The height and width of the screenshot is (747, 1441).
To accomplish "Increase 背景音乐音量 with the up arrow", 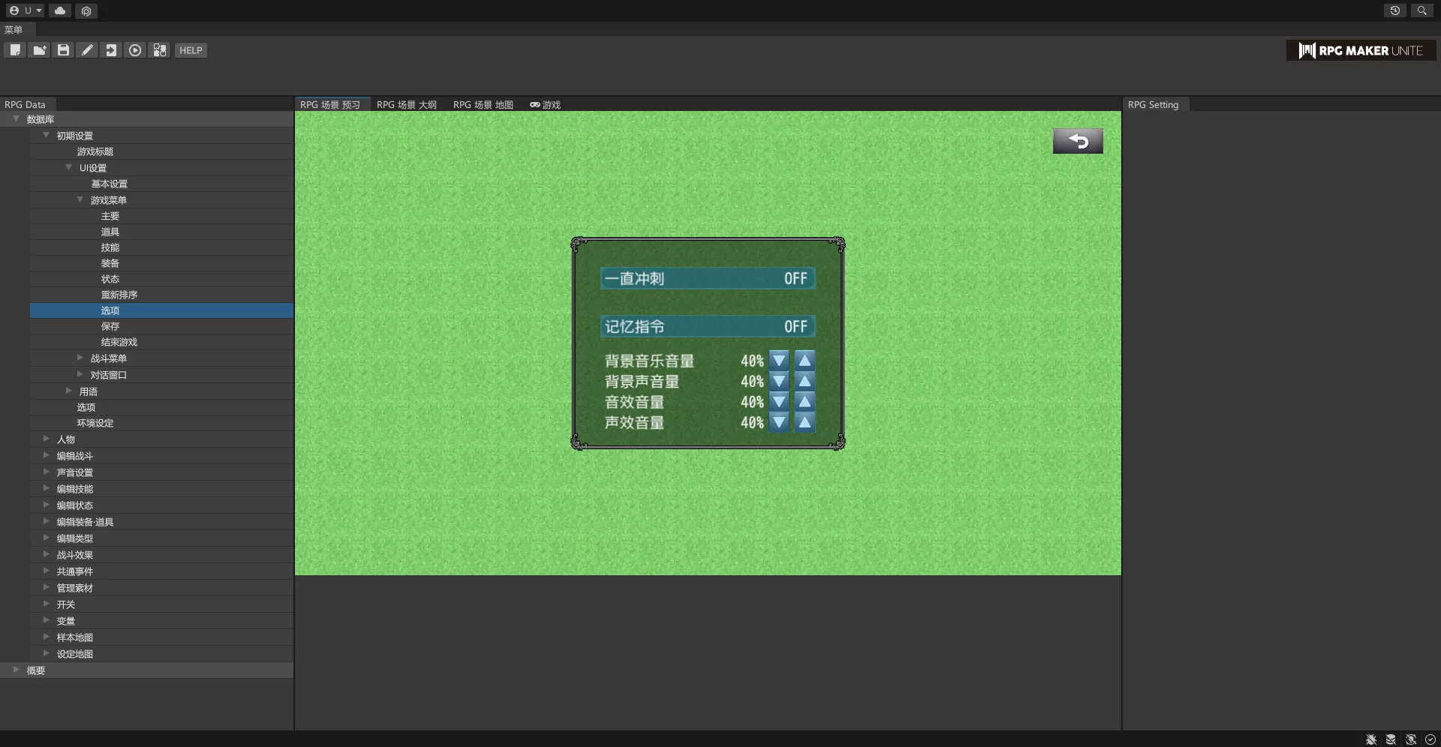I will [805, 361].
